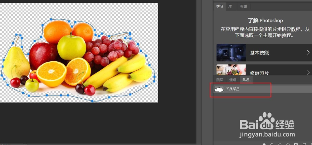Open the 库 tab
Screen dimensions: 312x145
pos(230,6)
